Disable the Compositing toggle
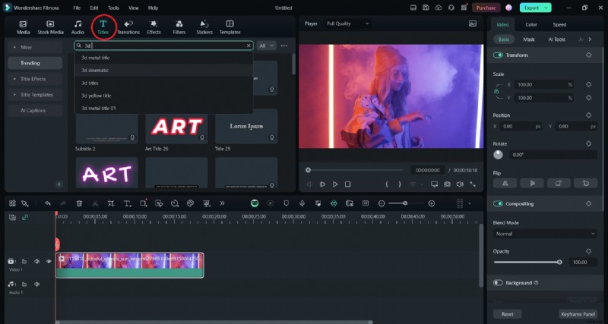The image size is (608, 324). (499, 203)
